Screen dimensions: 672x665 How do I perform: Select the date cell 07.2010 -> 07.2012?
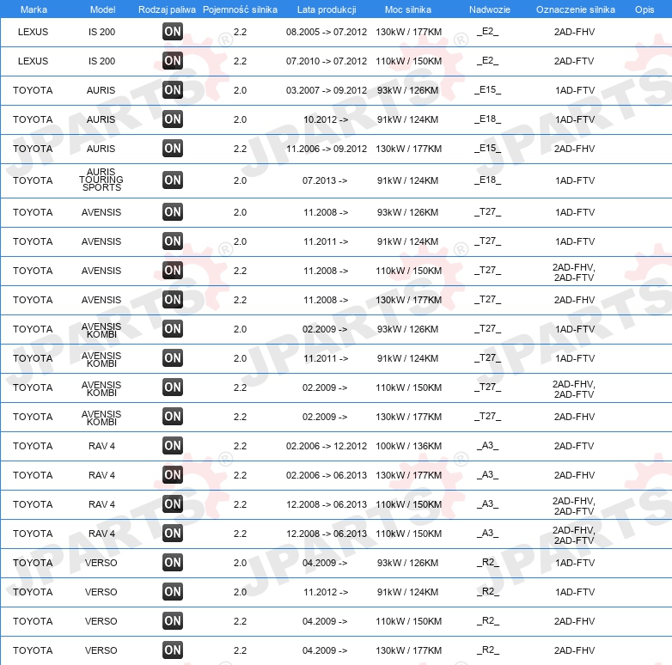(x=327, y=61)
